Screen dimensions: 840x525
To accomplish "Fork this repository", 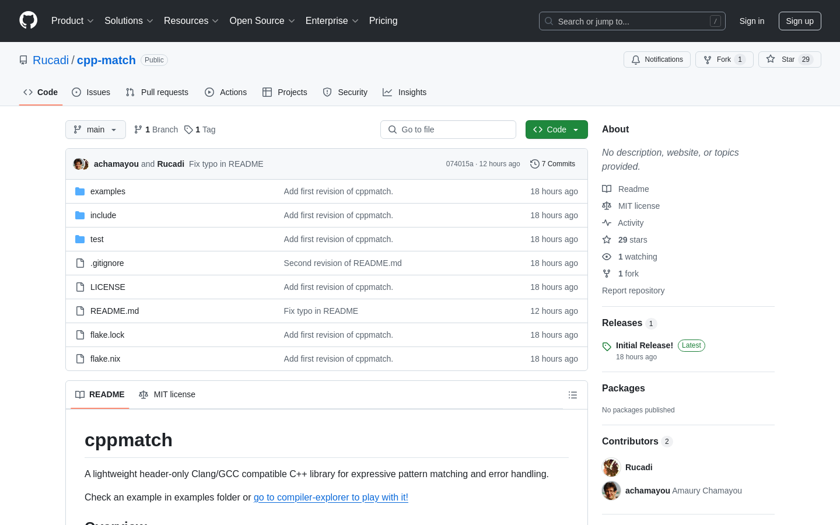I will 724,60.
